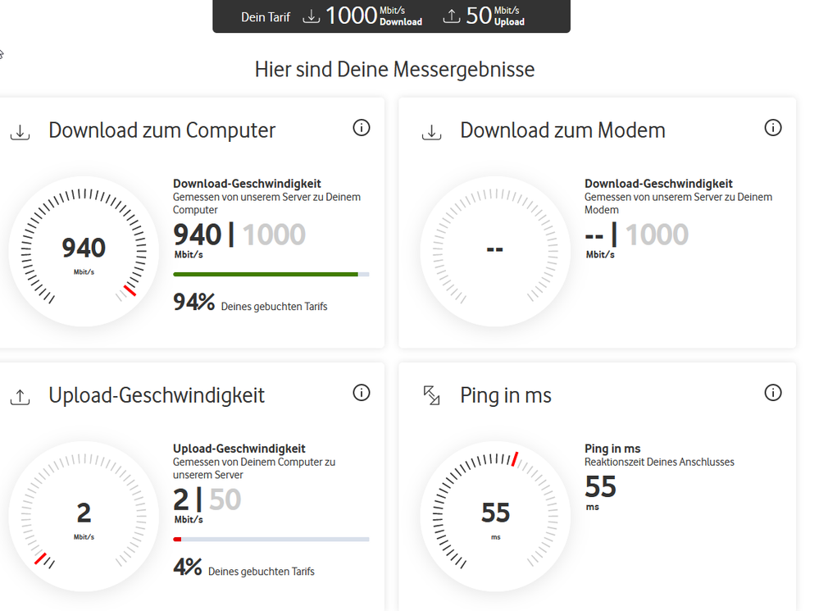The height and width of the screenshot is (611, 819).
Task: Click the 94% Deines gebuchten Tarifs text
Action: point(250,303)
